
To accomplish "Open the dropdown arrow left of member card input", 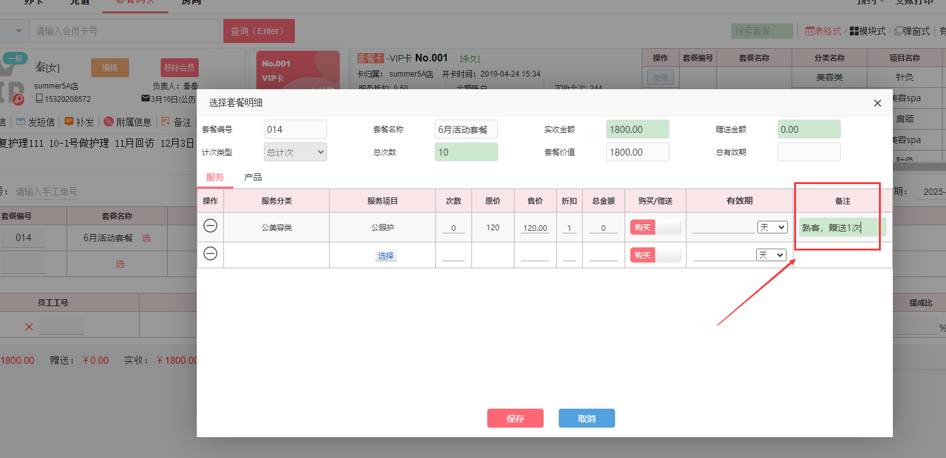I will click(x=19, y=31).
